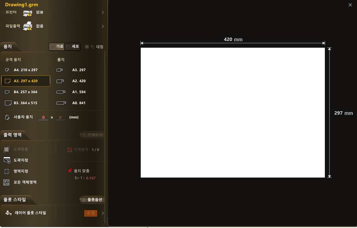
Task: Select 모든 객체영역 all objects area
Action: (x=25, y=182)
